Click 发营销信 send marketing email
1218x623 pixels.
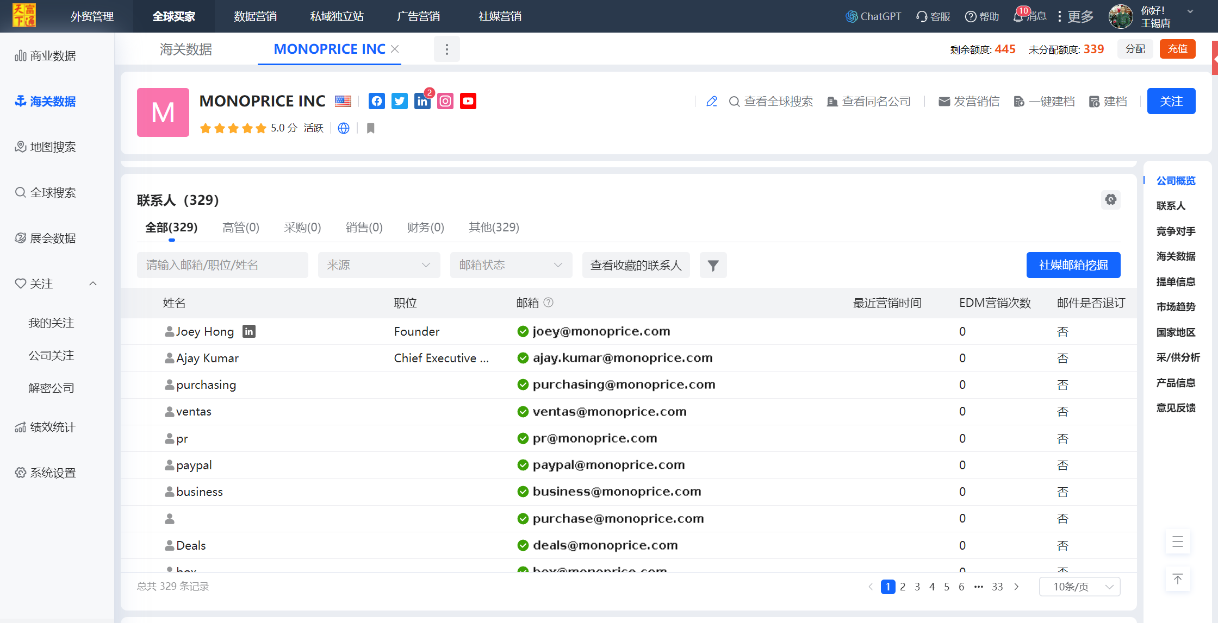969,102
